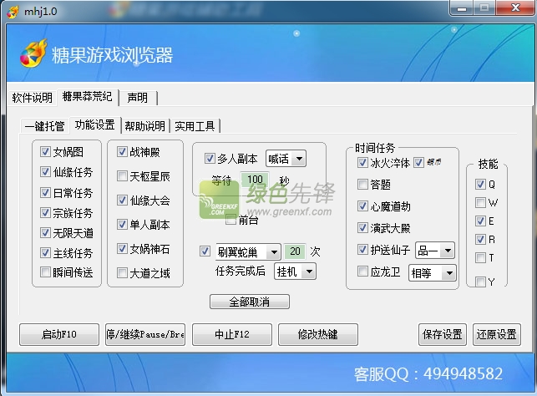The image size is (537, 396).
Task: Toggle the 主线任务 checkbox
Action: pos(45,253)
